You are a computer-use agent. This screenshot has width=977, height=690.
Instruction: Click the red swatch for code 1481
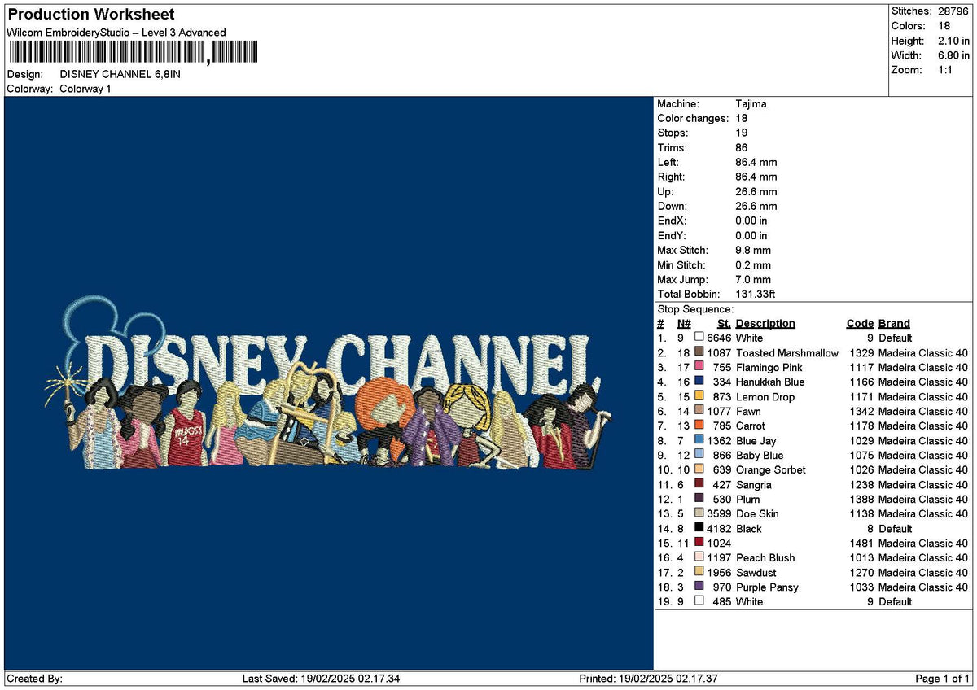(699, 543)
